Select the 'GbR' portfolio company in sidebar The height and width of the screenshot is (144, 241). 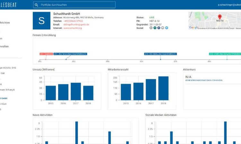coord(2,73)
